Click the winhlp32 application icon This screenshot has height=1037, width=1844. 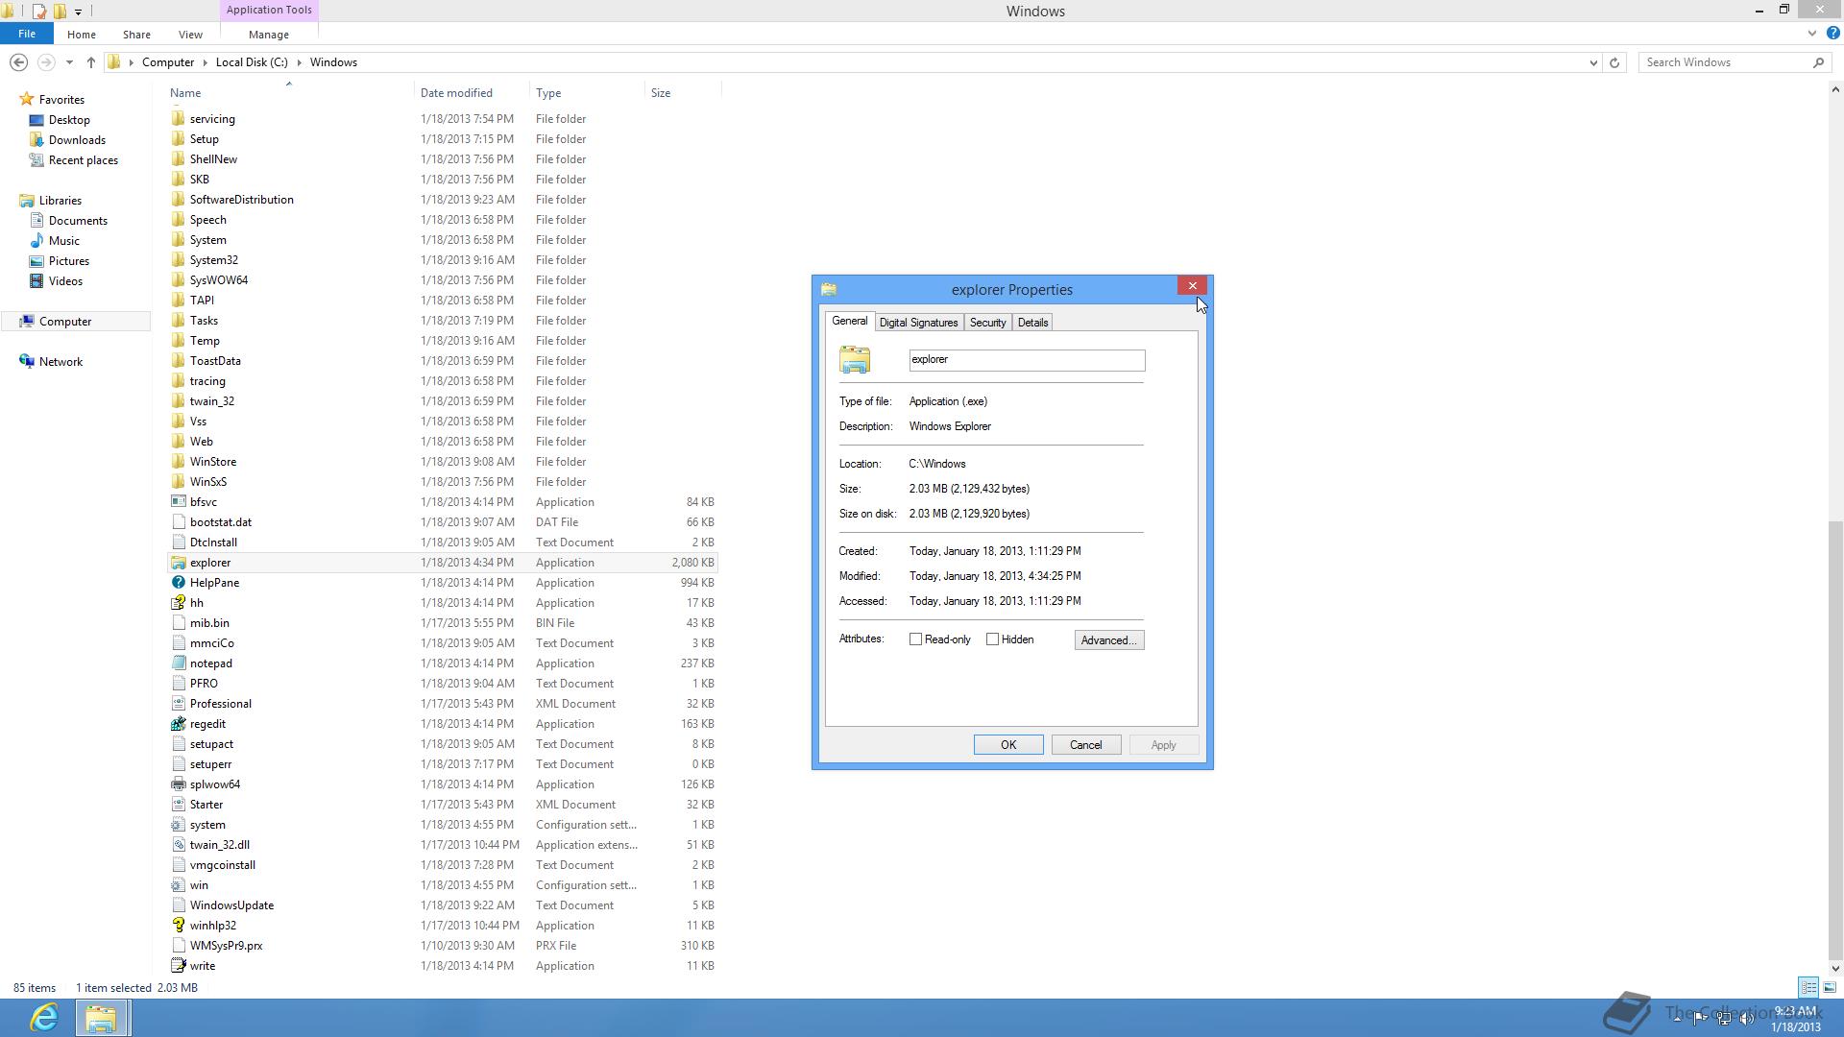point(178,926)
